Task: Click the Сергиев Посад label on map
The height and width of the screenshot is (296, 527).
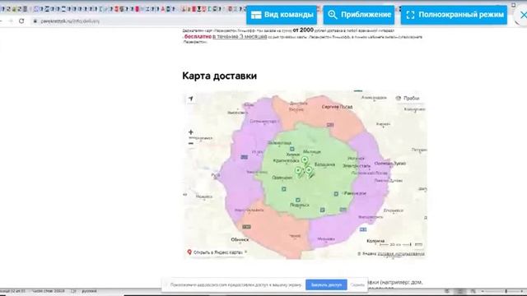Action: (337, 107)
